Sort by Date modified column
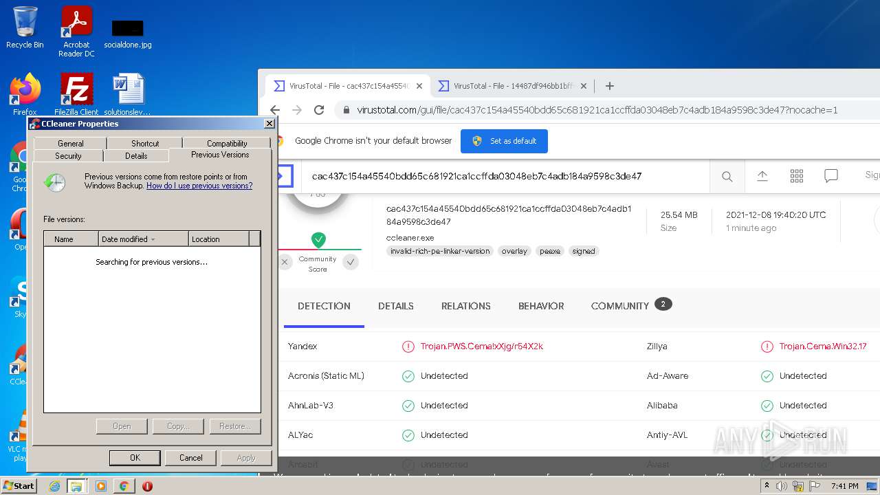The image size is (880, 495). tap(143, 239)
